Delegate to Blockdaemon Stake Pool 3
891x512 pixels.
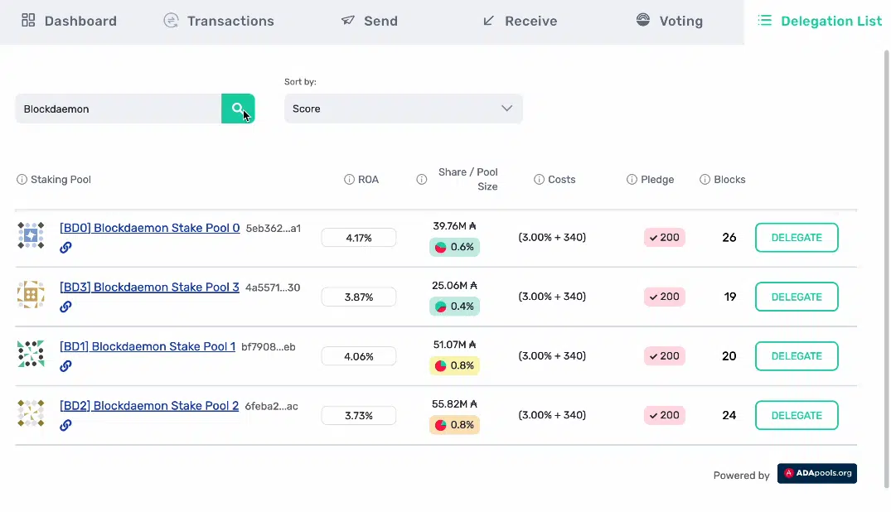[797, 297]
